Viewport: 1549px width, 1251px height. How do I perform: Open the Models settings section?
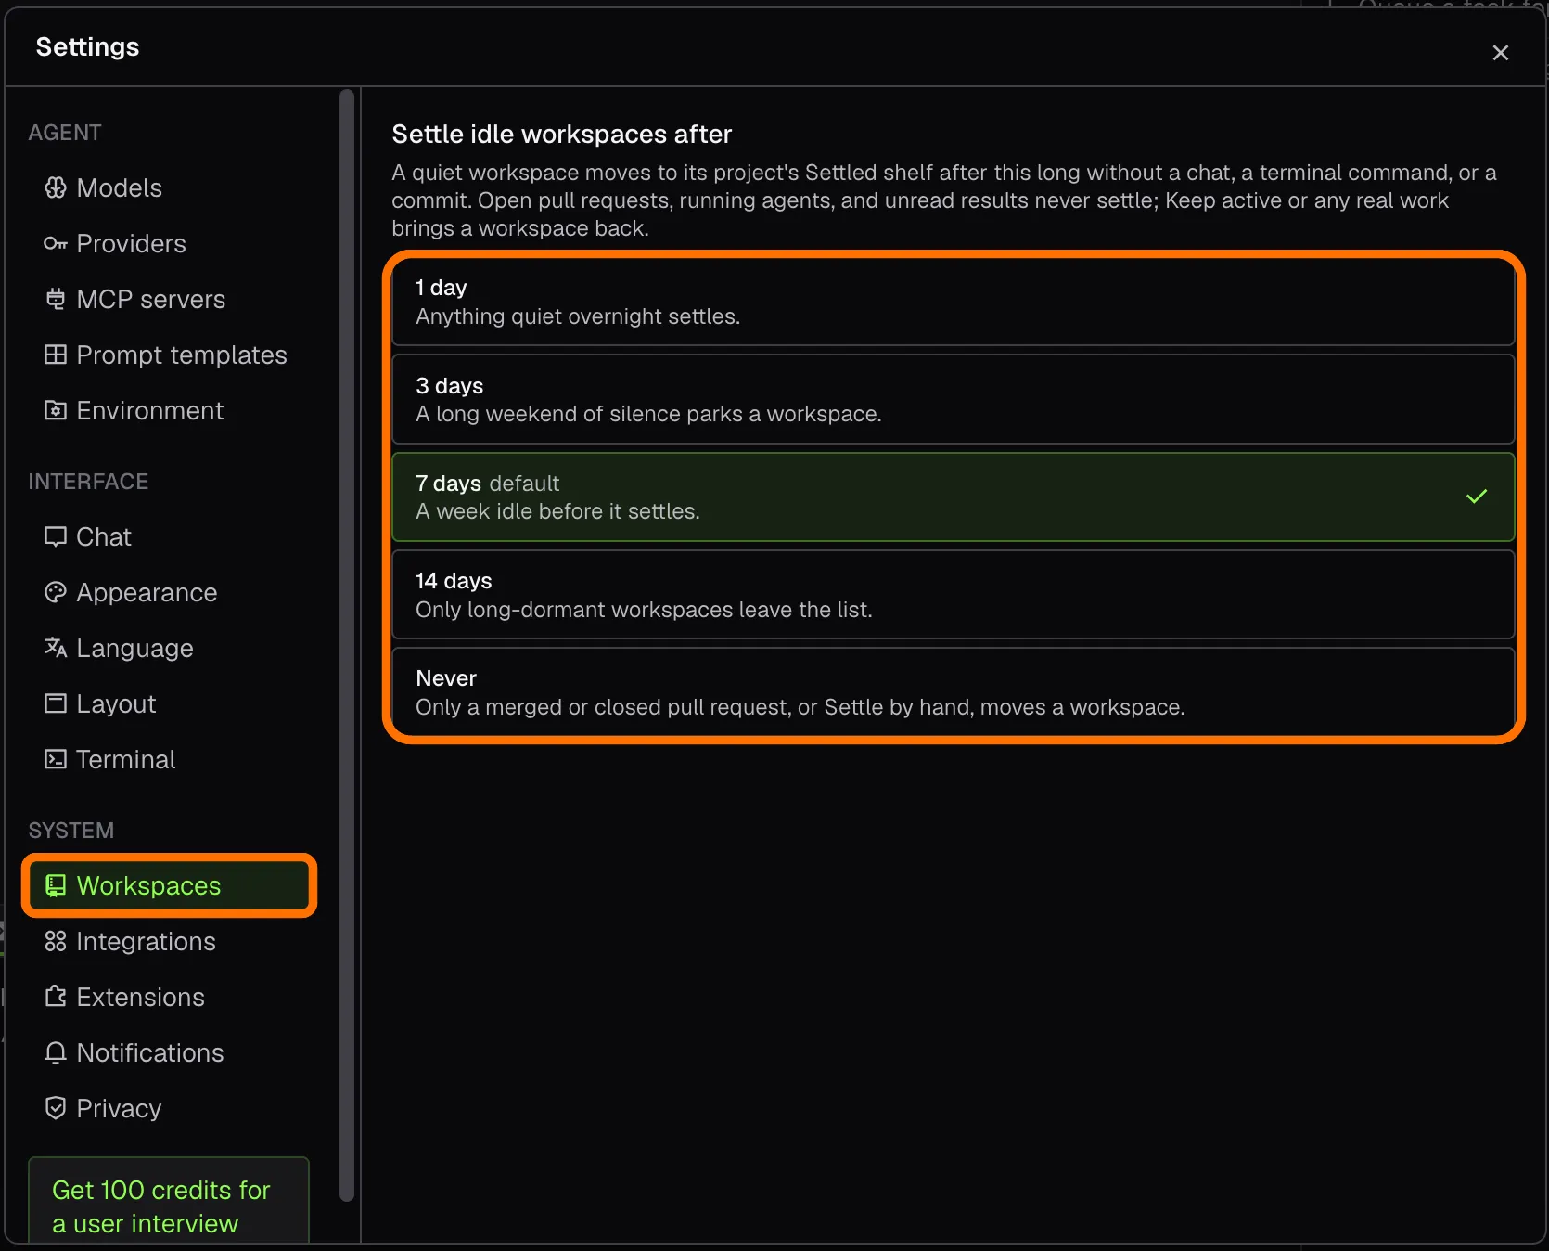pyautogui.click(x=169, y=187)
